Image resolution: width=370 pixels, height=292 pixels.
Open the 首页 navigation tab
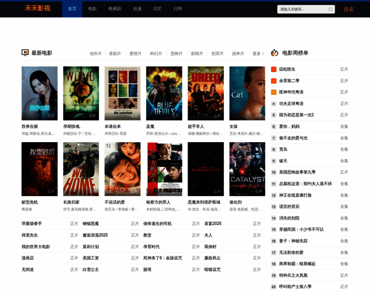[72, 9]
